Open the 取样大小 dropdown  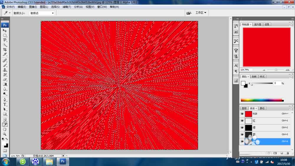coord(42,13)
